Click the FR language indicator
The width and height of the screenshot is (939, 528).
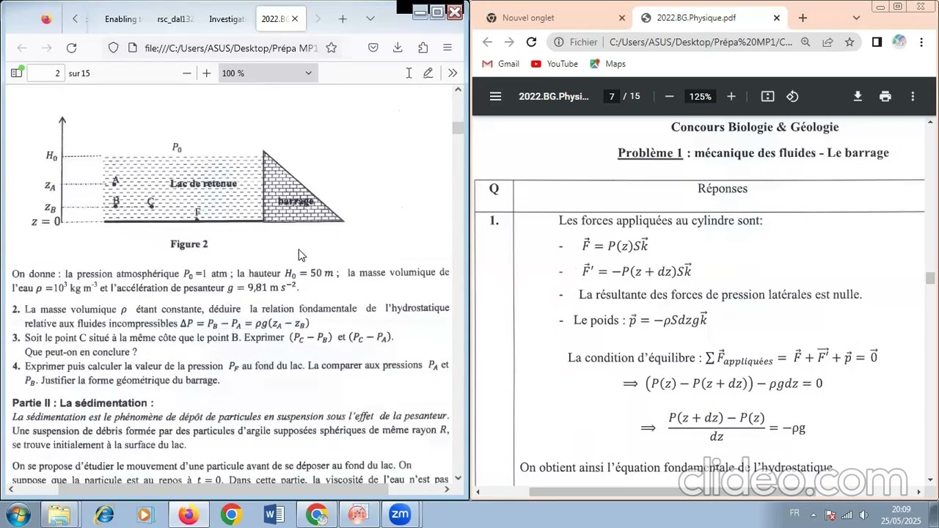point(794,513)
